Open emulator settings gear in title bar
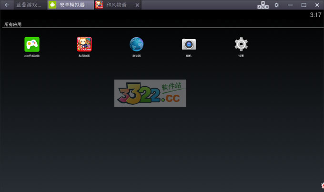 pos(277,5)
